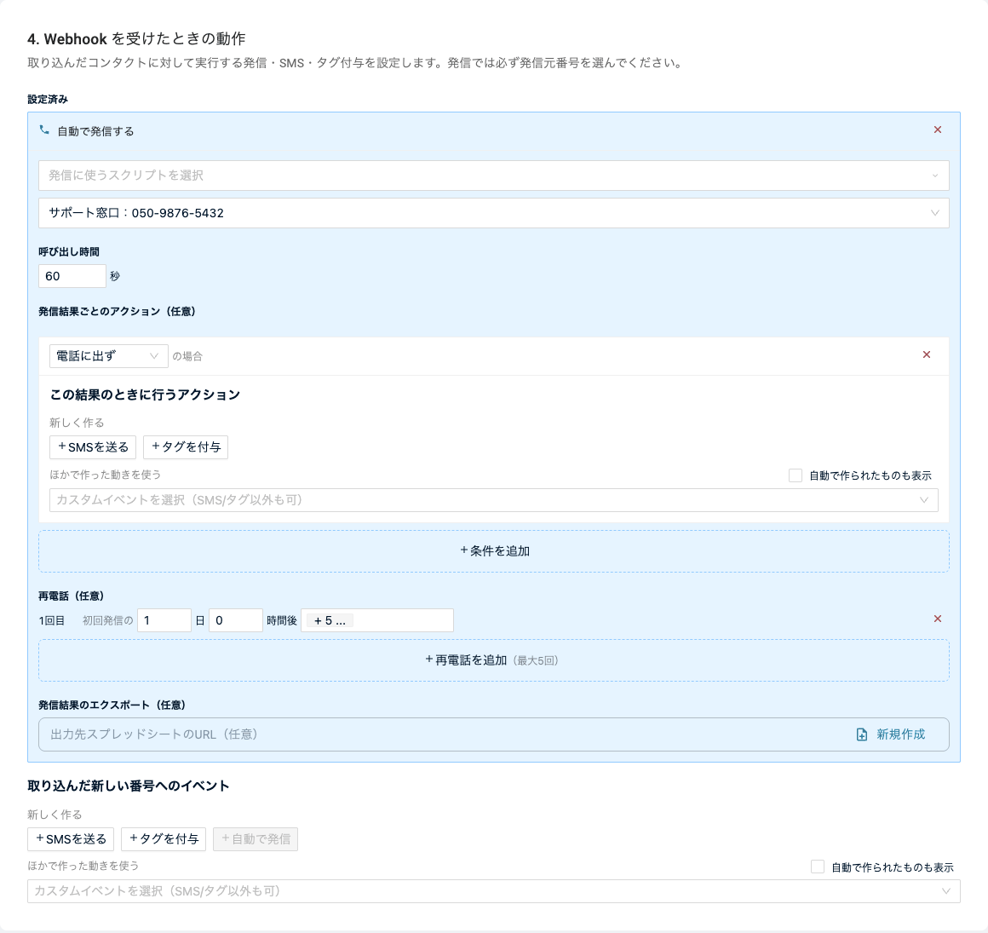This screenshot has height=933, width=988.
Task: Click the chevron of the サポート窓口 dropdown
Action: coord(935,213)
